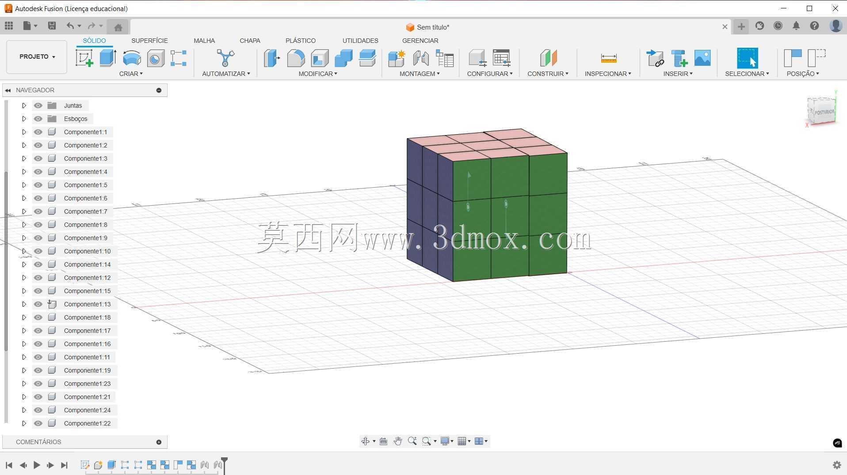Hide Componente1:5 with its eye icon

tap(38, 185)
